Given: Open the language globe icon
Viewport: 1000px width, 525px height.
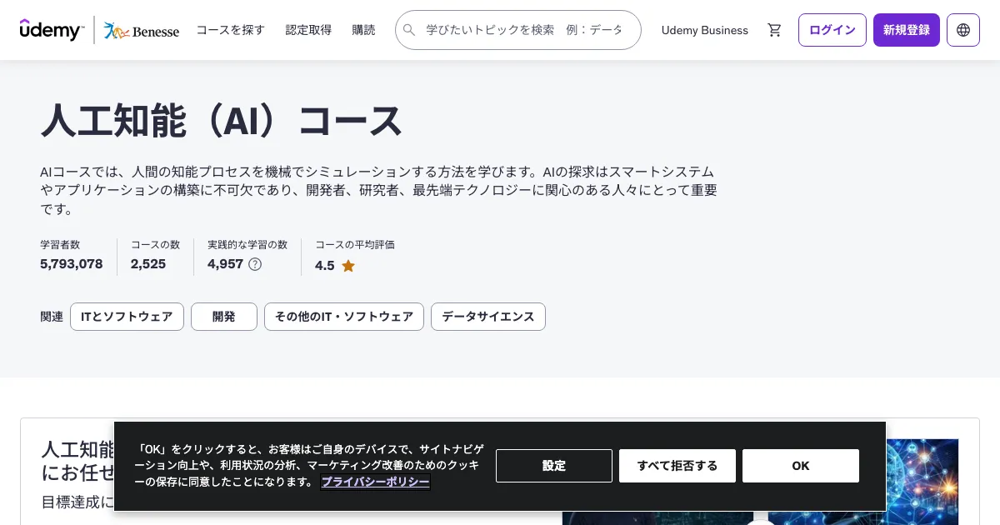Looking at the screenshot, I should 963,30.
